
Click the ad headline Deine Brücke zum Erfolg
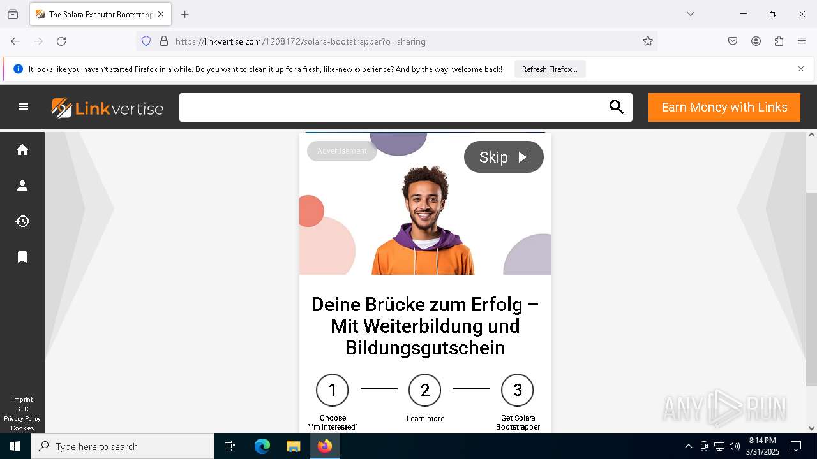click(x=425, y=326)
